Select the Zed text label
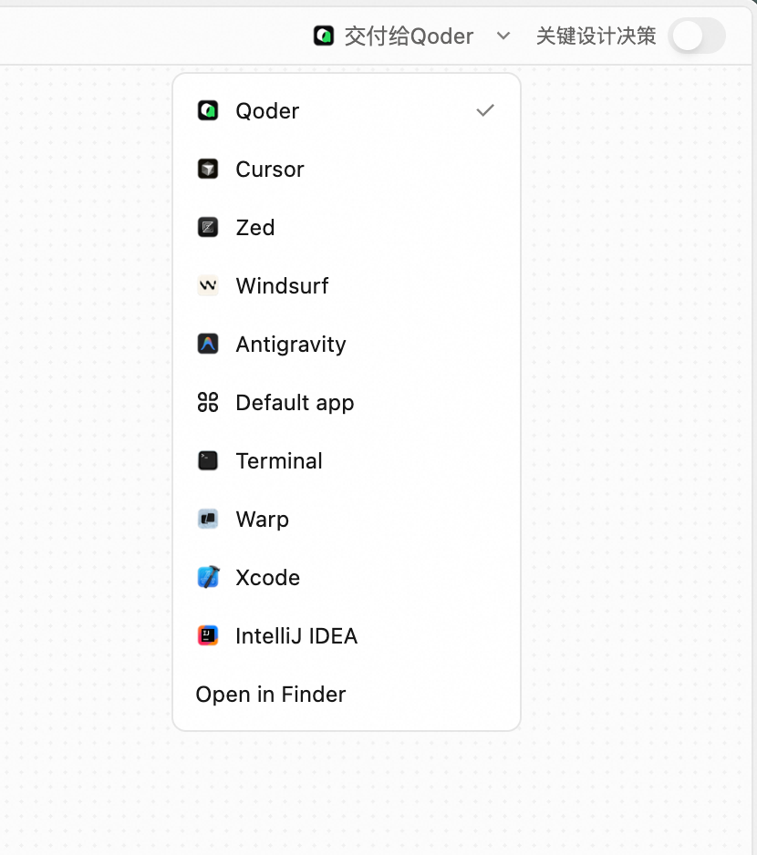Viewport: 757px width, 855px height. tap(254, 227)
